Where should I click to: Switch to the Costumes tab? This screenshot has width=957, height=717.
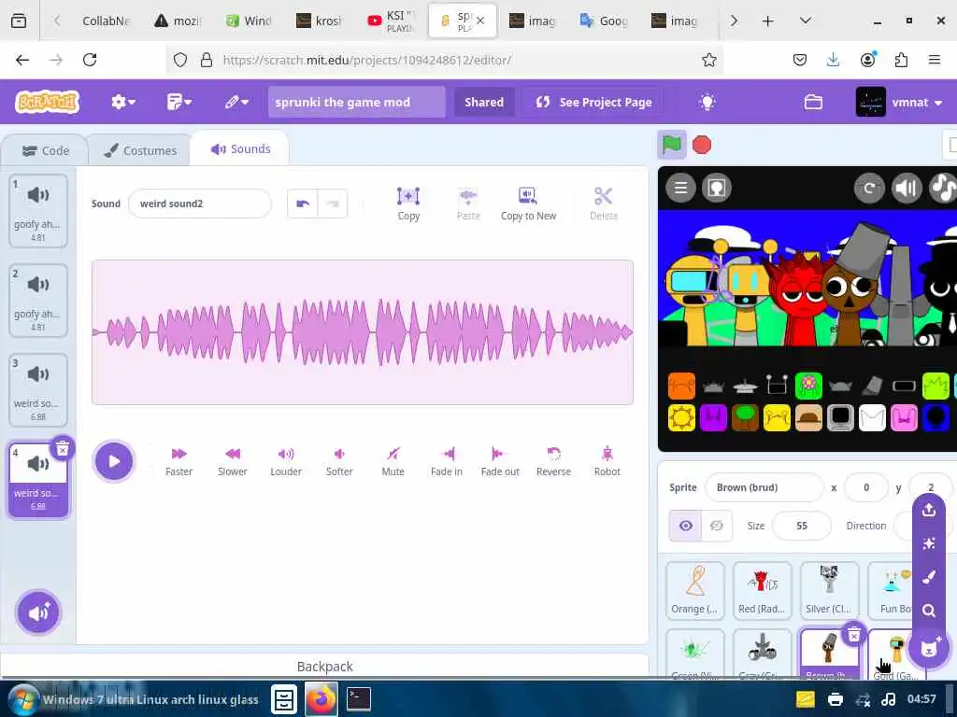(140, 150)
